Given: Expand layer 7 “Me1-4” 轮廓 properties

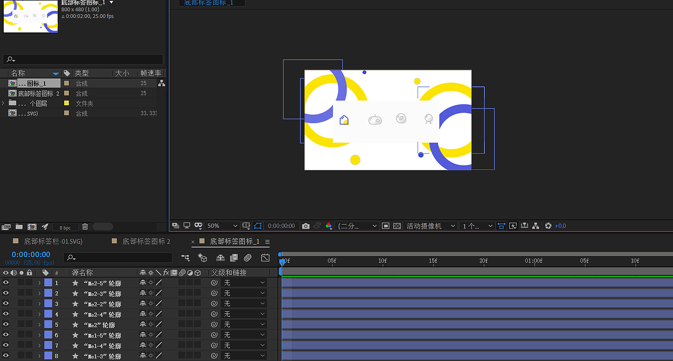Looking at the screenshot, I should coord(39,346).
